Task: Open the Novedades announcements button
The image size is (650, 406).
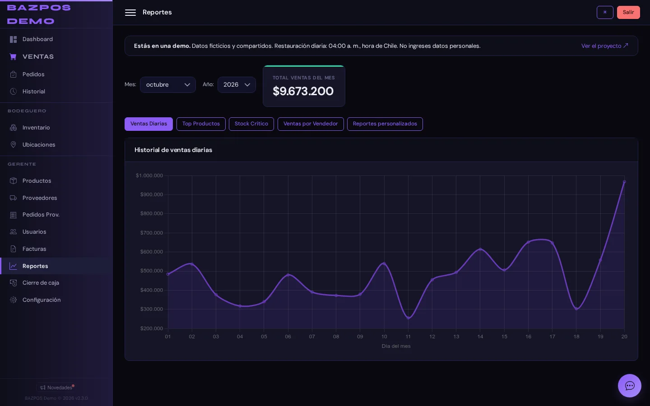Action: click(56, 388)
